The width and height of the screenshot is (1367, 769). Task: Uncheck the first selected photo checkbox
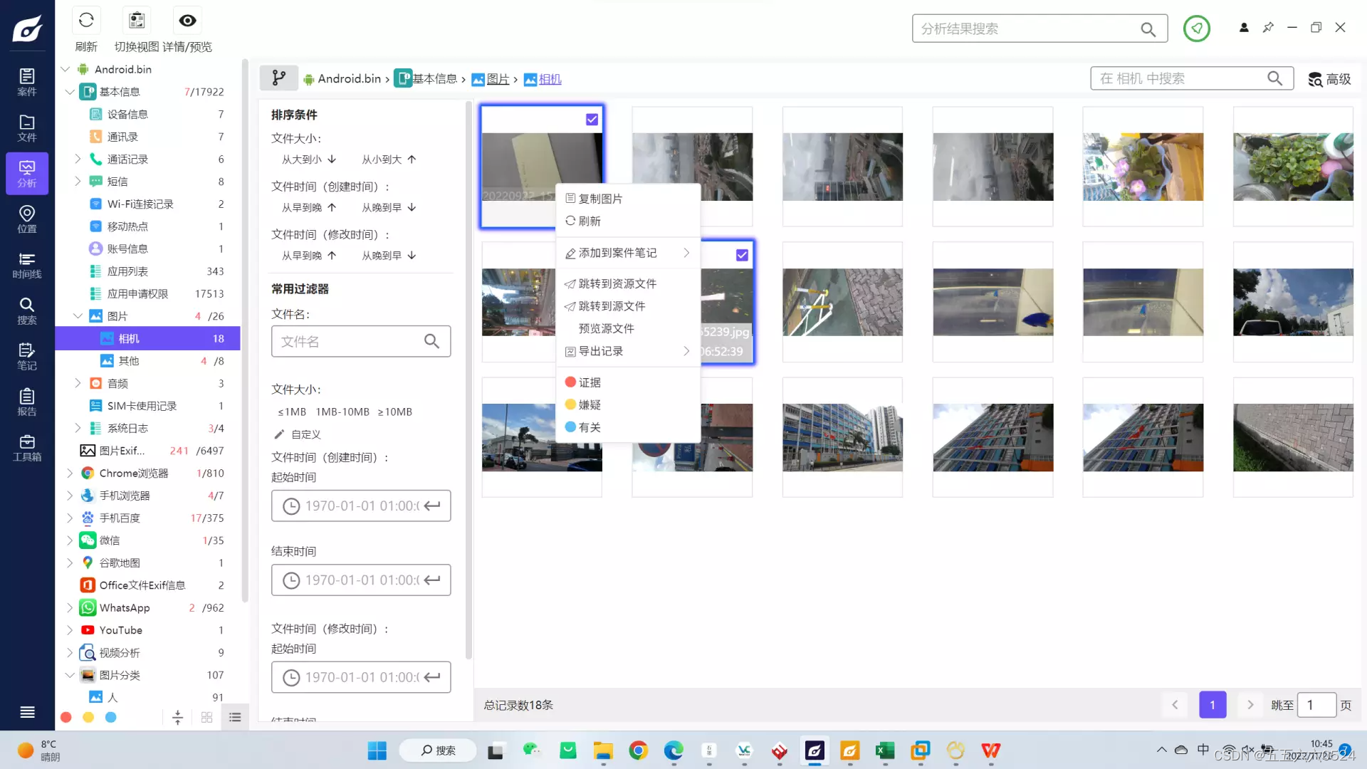point(592,120)
